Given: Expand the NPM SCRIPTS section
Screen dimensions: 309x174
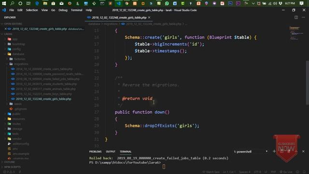Looking at the screenshot, I should coord(12,167).
